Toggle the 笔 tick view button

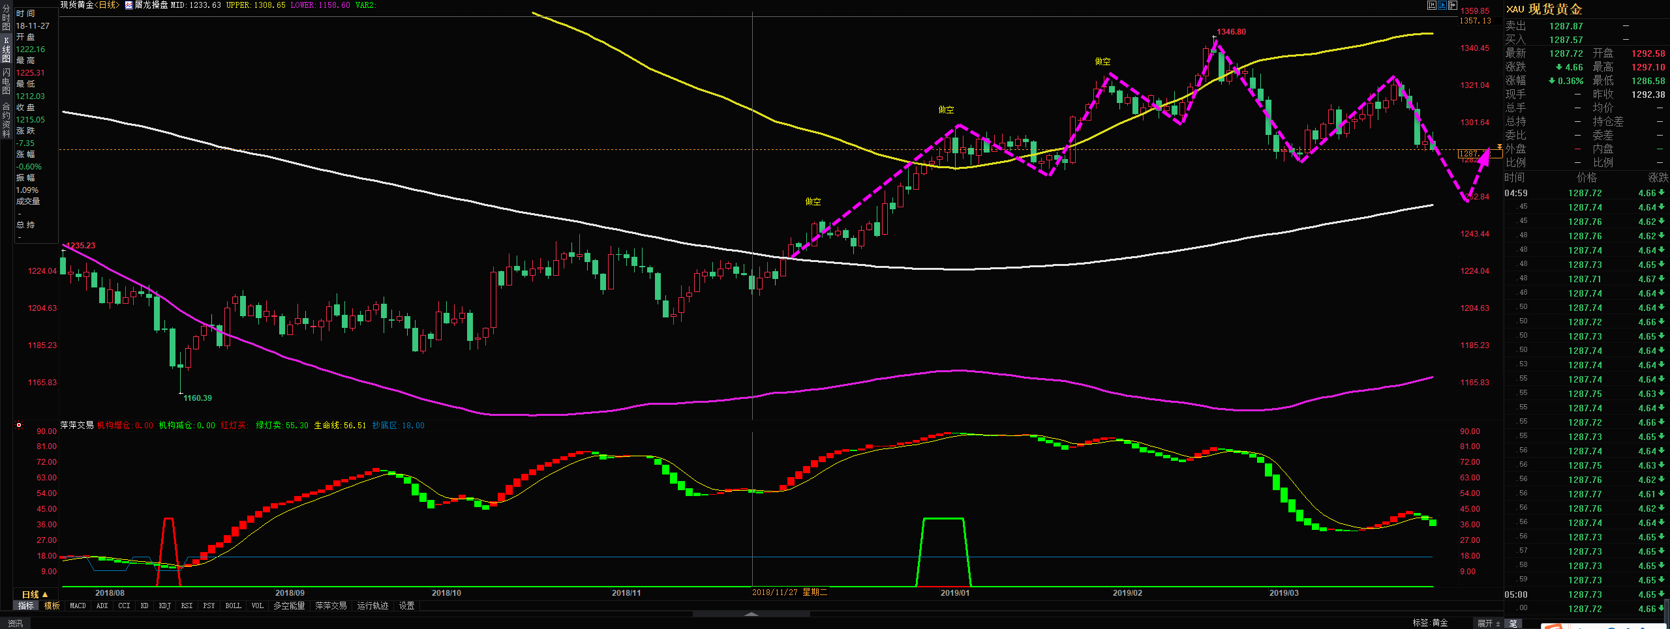pos(1513,623)
